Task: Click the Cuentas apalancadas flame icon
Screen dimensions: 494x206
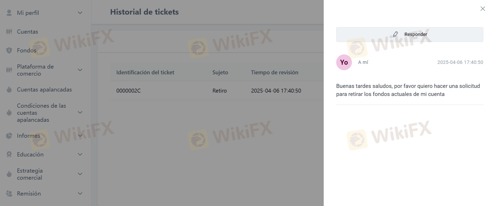Action: [9, 89]
